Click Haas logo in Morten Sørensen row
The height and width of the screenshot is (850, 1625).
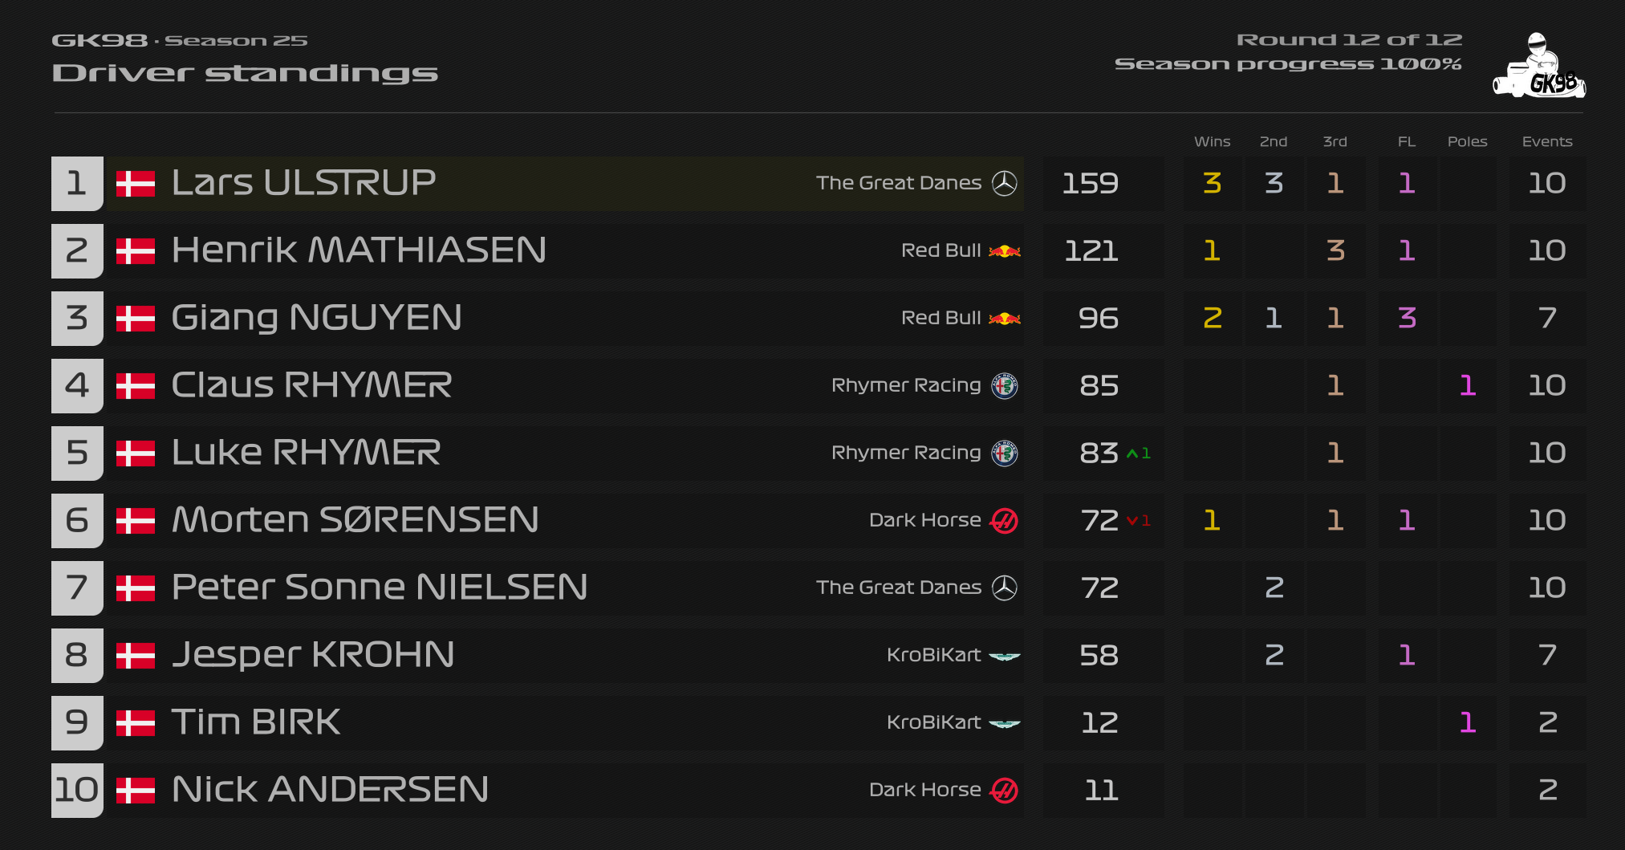pos(1005,520)
